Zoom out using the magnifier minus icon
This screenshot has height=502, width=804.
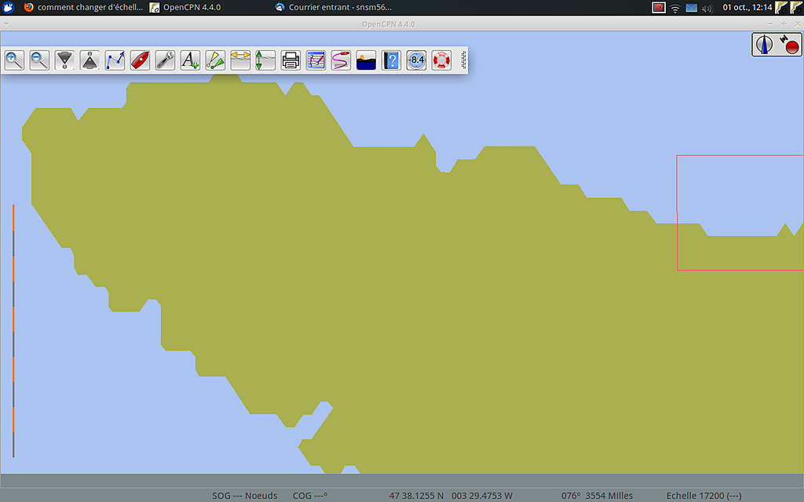[x=39, y=60]
